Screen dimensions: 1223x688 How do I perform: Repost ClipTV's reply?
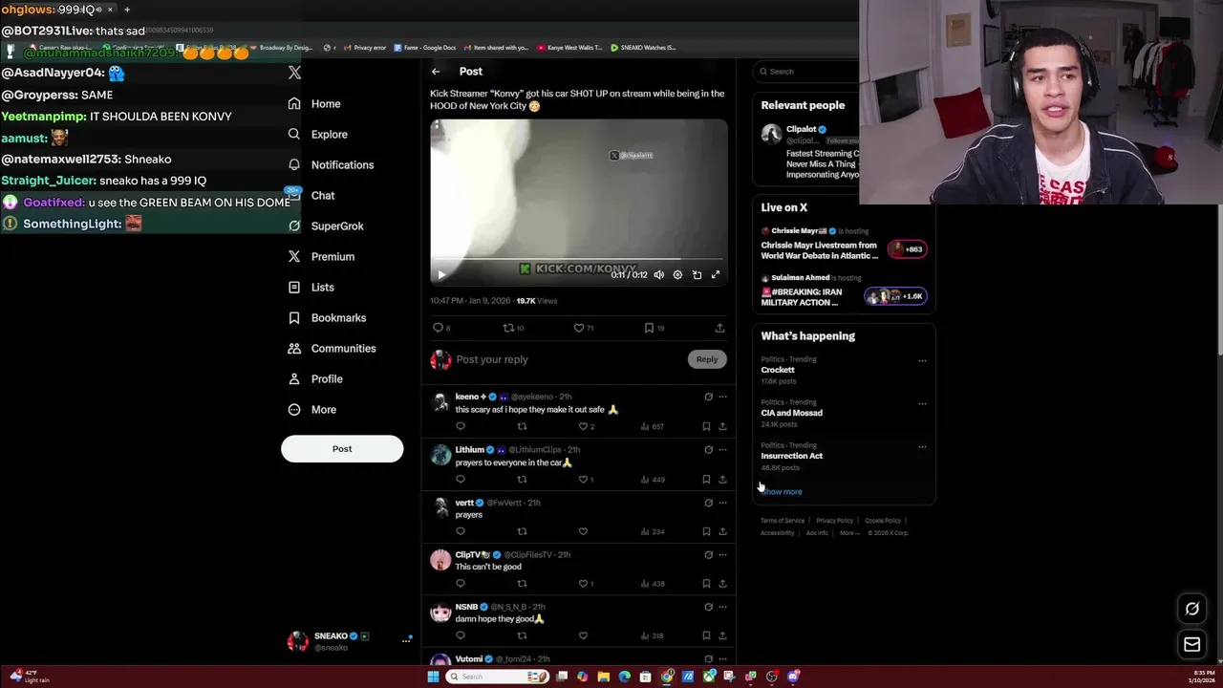522,583
